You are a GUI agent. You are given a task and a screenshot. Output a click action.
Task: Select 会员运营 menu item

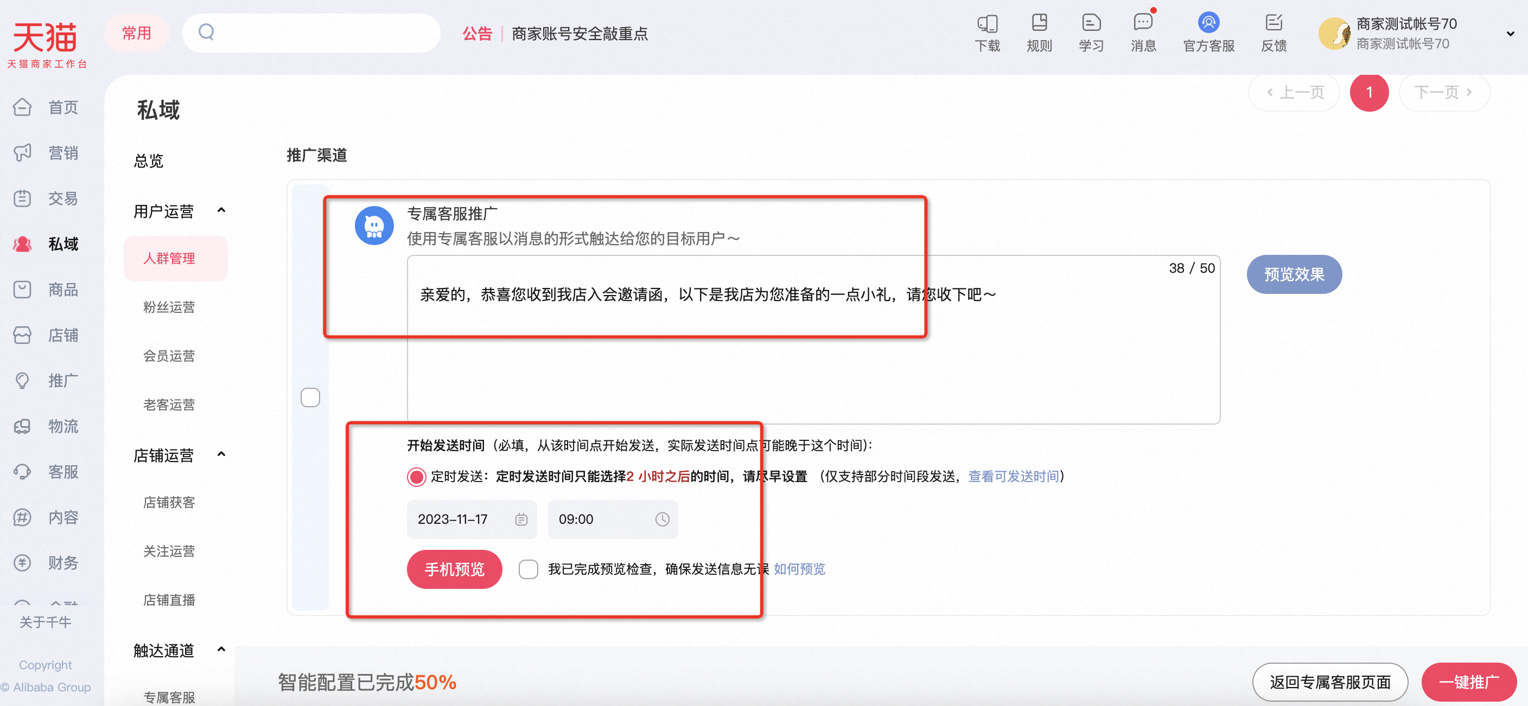[x=169, y=356]
